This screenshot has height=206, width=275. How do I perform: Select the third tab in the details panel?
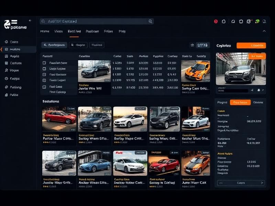point(258,102)
